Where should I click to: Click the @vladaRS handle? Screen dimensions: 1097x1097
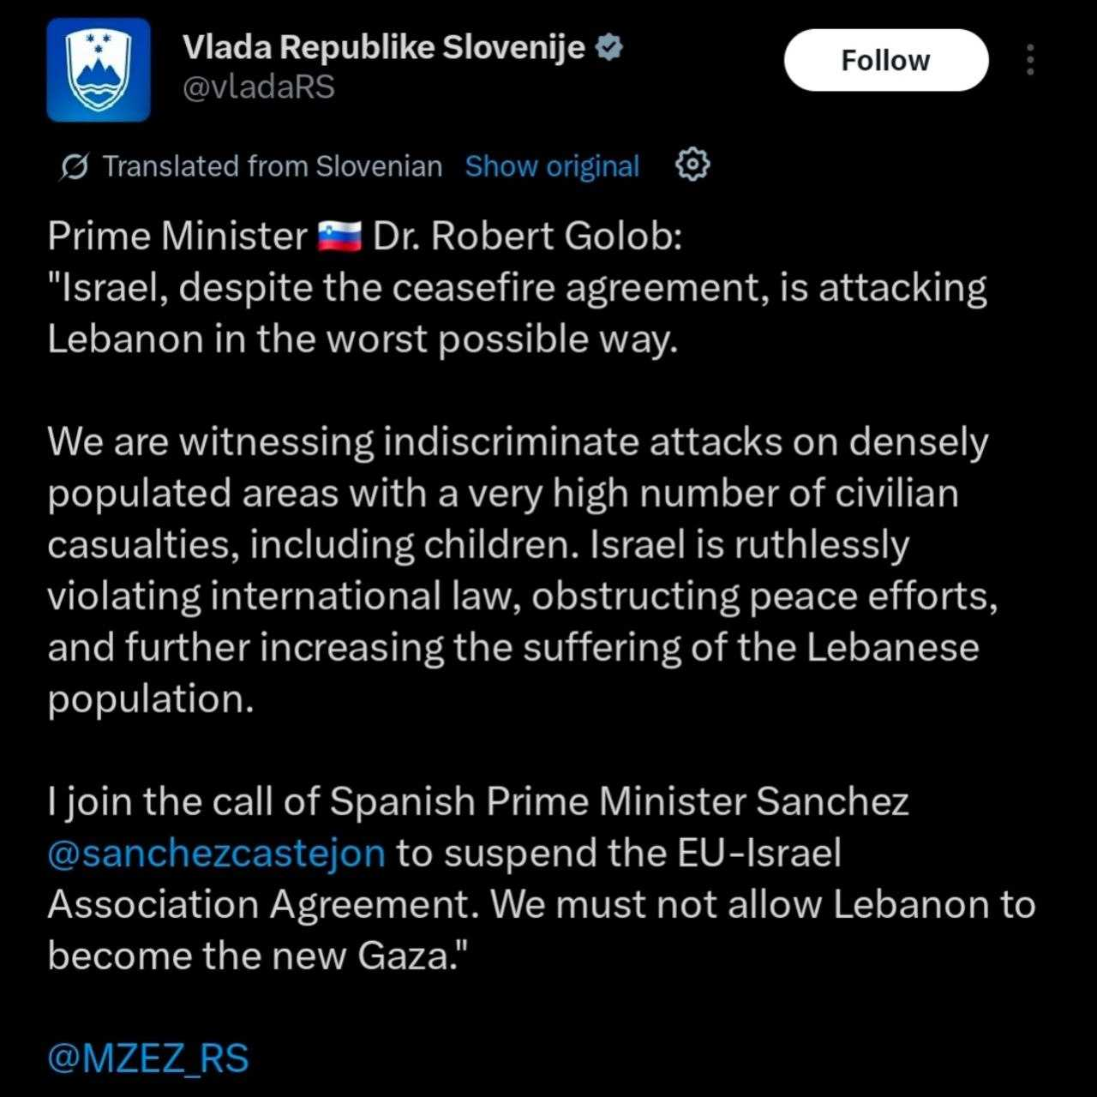point(258,87)
